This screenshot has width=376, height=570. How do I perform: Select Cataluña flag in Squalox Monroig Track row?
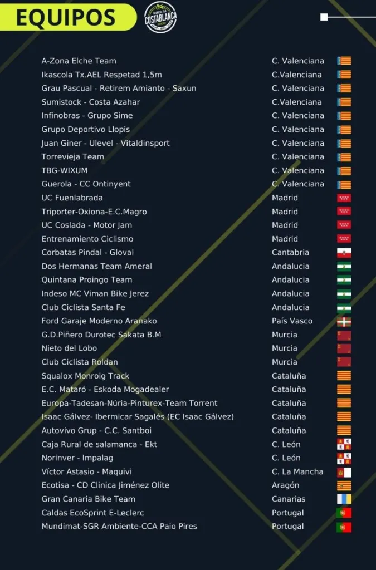coord(344,376)
